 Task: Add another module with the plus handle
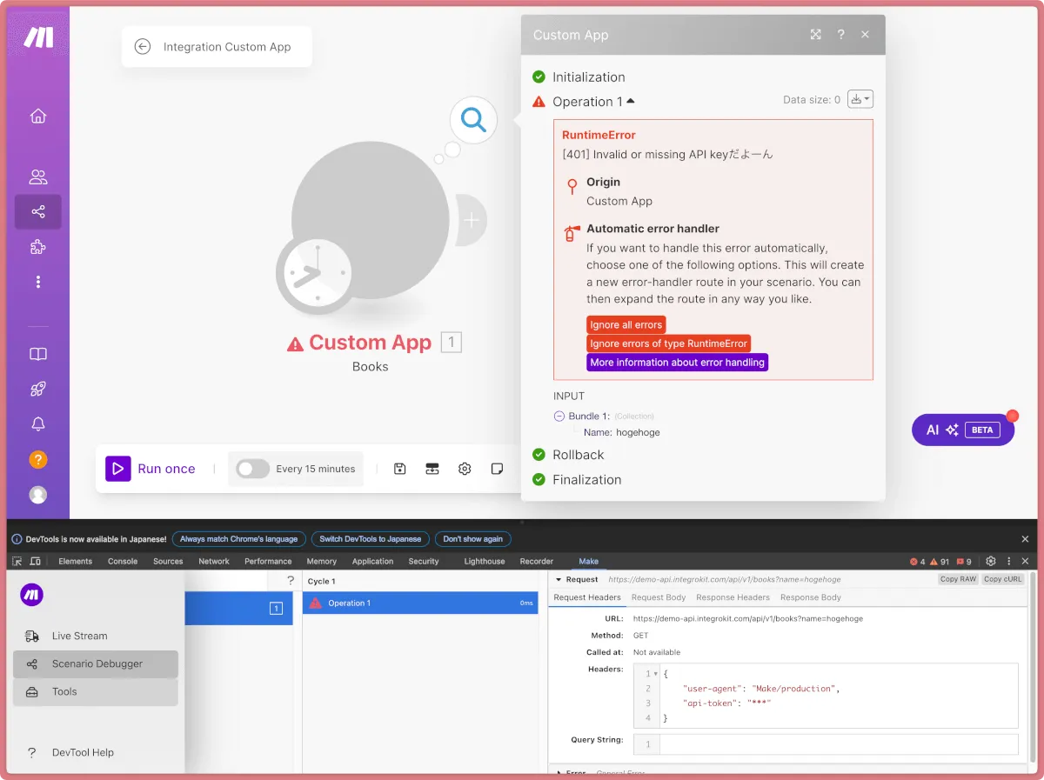click(x=471, y=221)
